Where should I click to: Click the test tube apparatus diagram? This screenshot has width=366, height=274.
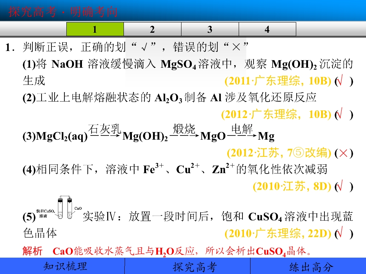tap(65, 207)
